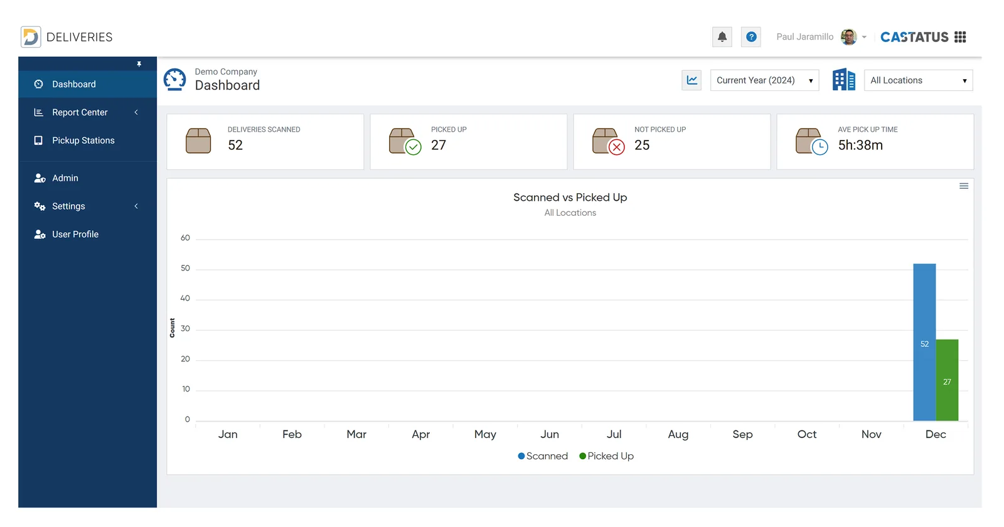Open Settings in the sidebar
This screenshot has width=1004, height=527.
tap(87, 206)
